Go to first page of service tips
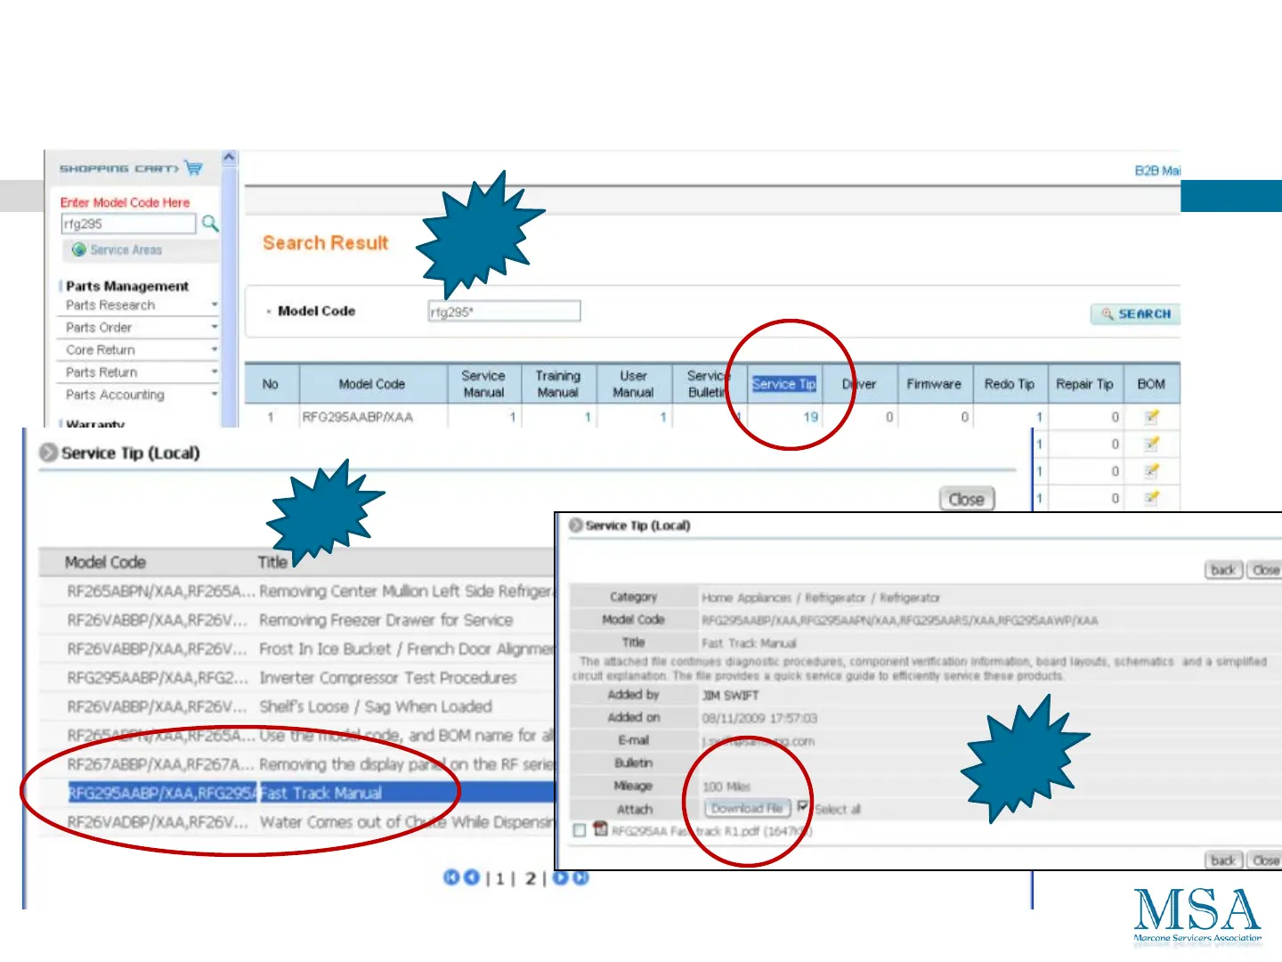This screenshot has height=962, width=1282. point(451,878)
